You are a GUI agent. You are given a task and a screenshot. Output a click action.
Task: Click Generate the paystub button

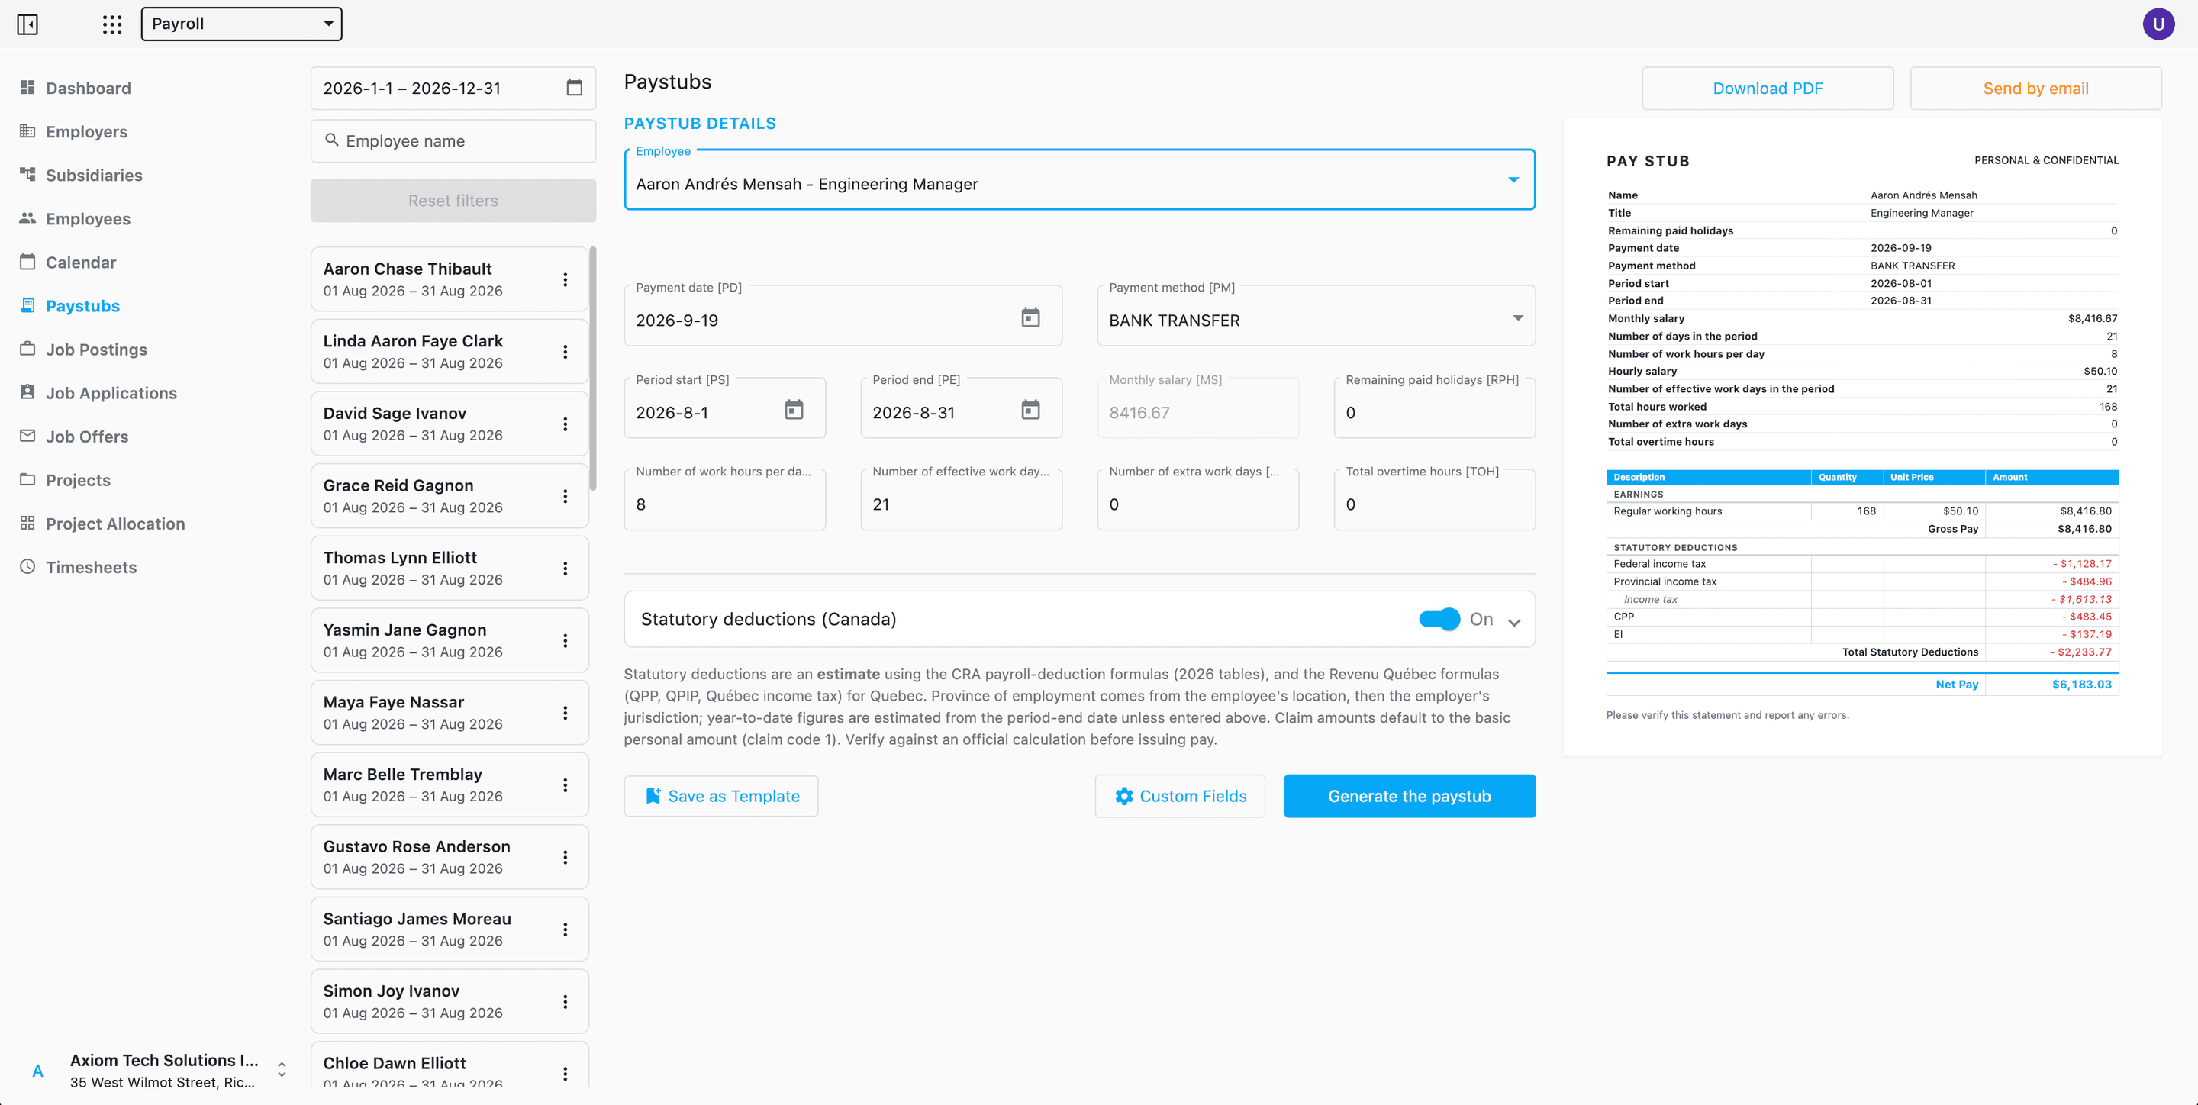1409,796
